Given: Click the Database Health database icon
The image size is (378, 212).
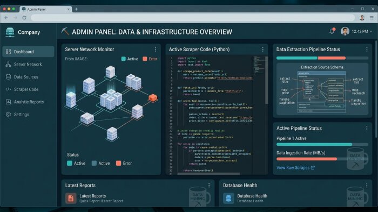Looking at the screenshot, I should click(x=228, y=199).
